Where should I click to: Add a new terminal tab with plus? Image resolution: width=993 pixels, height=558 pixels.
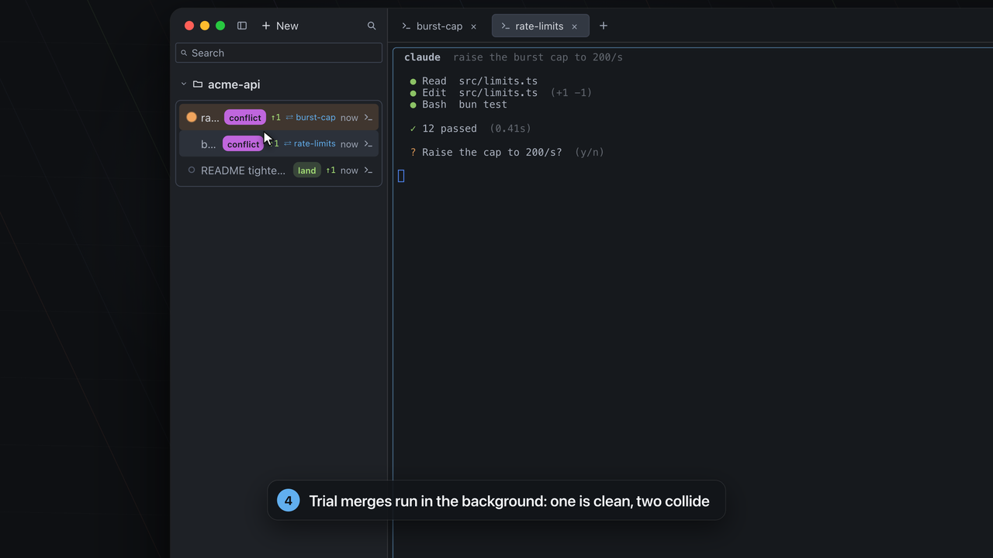pos(604,26)
